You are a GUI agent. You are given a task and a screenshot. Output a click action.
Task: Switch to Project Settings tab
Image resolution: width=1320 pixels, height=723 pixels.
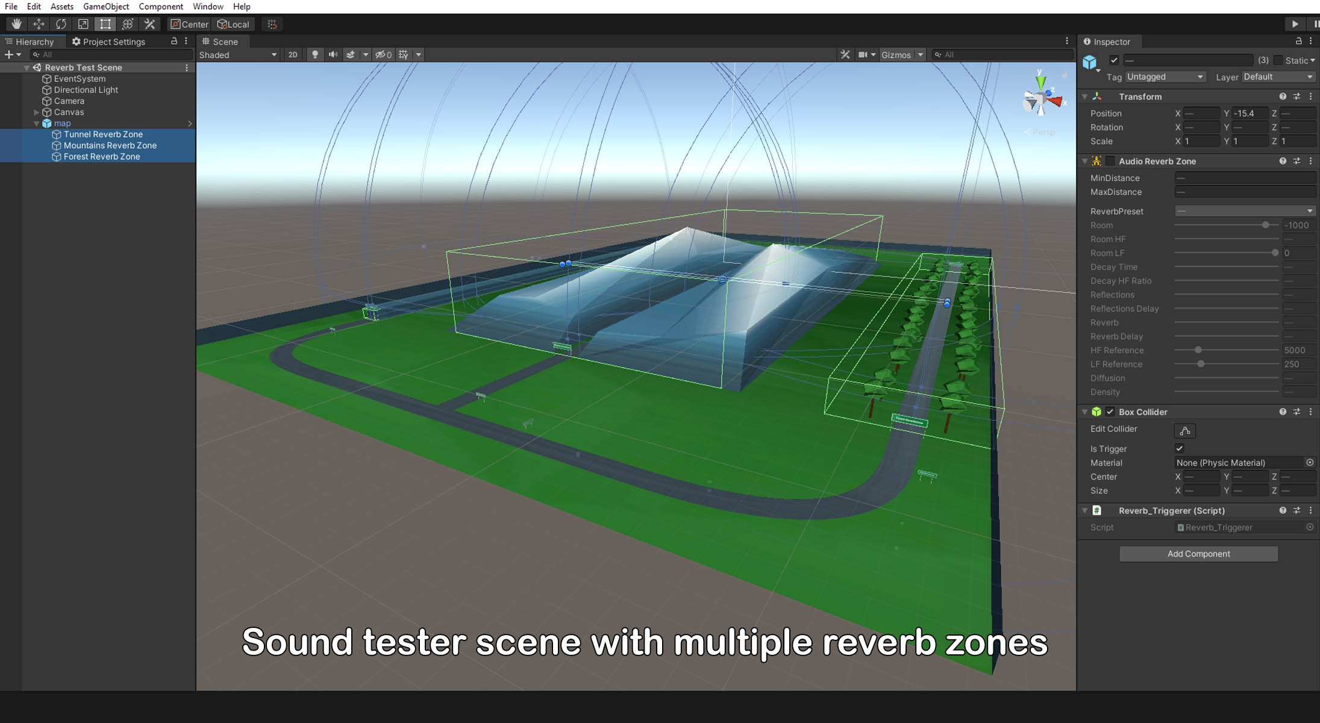point(108,42)
